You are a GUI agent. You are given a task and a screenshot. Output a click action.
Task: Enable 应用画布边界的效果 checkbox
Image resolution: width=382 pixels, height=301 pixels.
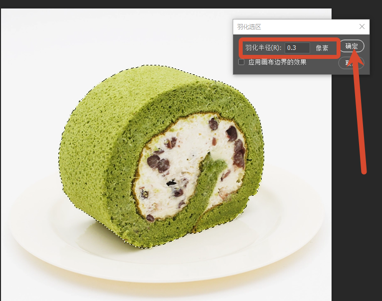(241, 62)
